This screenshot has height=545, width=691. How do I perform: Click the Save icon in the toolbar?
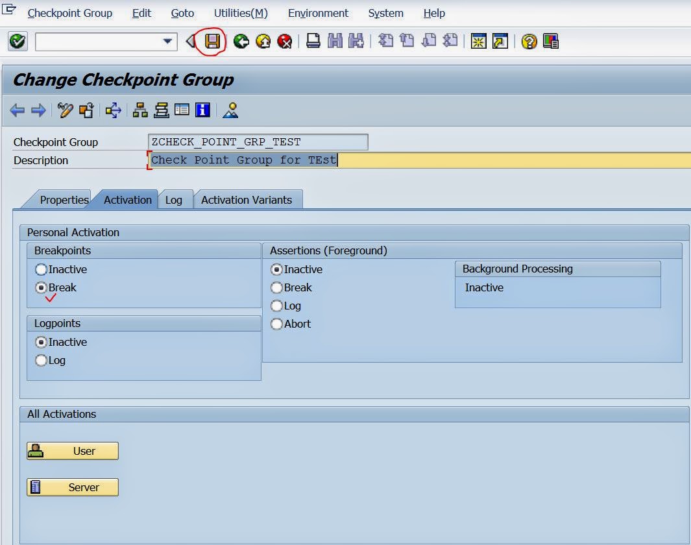pos(213,42)
